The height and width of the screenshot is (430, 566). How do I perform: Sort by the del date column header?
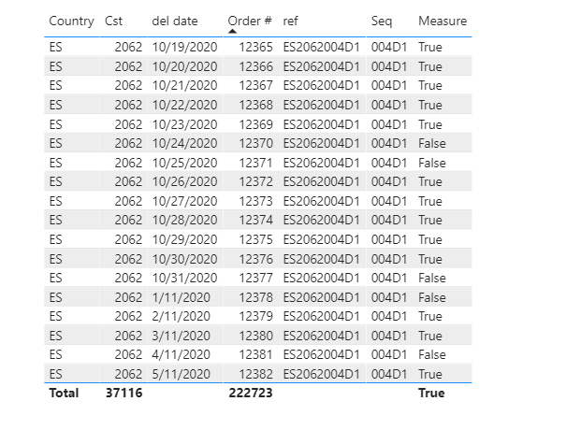[175, 21]
